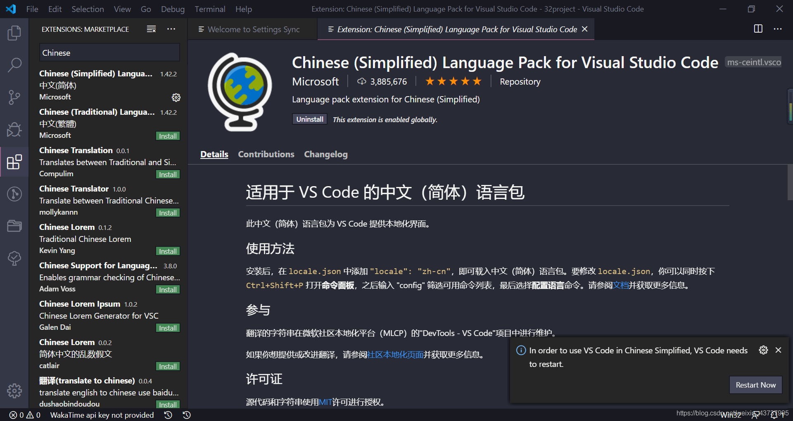Open editor more actions ellipsis menu
793x421 pixels.
click(x=778, y=29)
